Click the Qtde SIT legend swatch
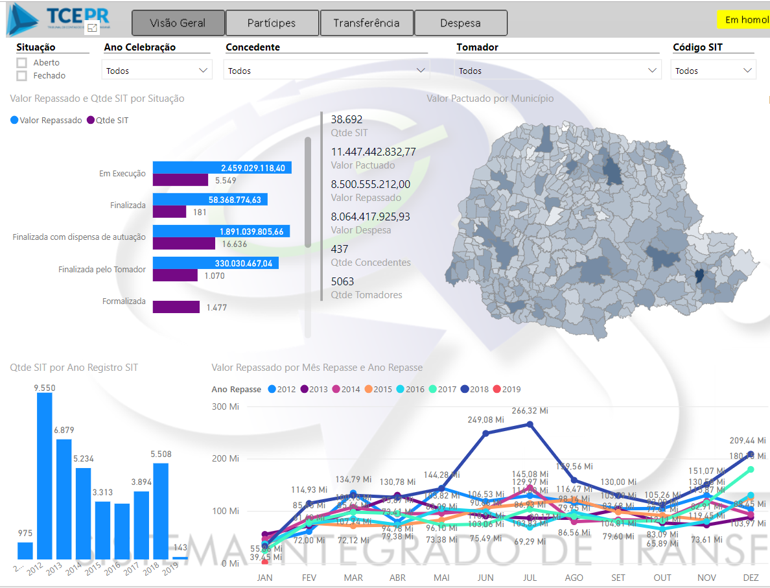This screenshot has height=588, width=770. 91,120
